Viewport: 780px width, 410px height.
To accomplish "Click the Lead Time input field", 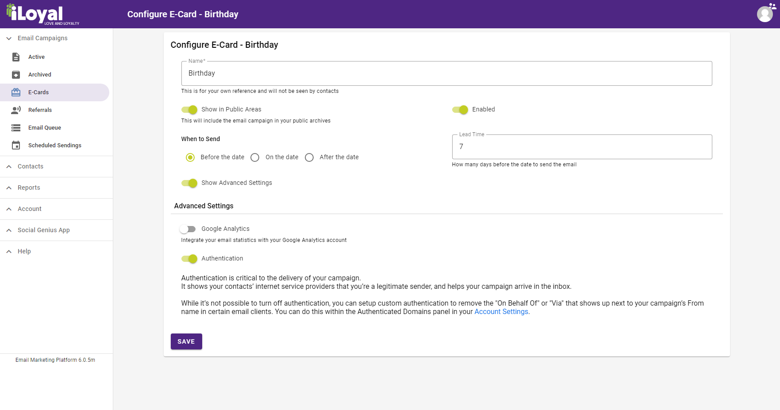I will [x=582, y=147].
